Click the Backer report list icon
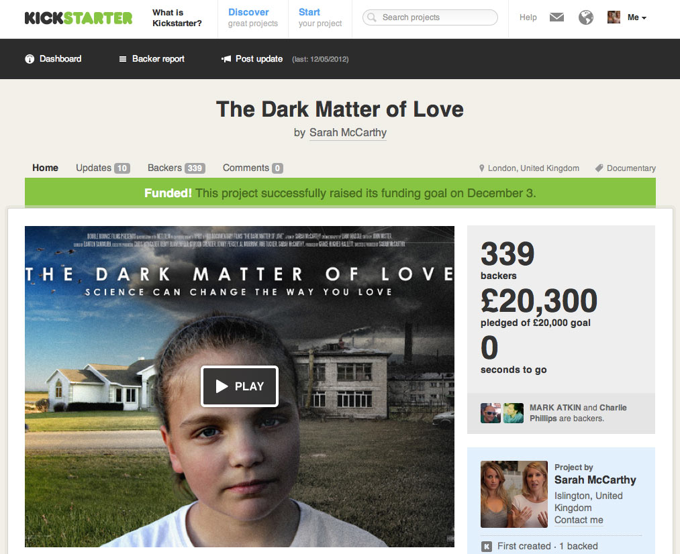This screenshot has height=554, width=680. 123,59
